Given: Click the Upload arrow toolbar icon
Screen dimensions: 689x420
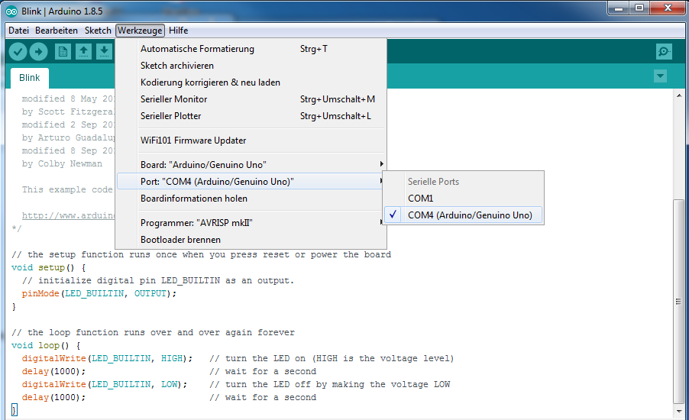Looking at the screenshot, I should click(x=38, y=52).
